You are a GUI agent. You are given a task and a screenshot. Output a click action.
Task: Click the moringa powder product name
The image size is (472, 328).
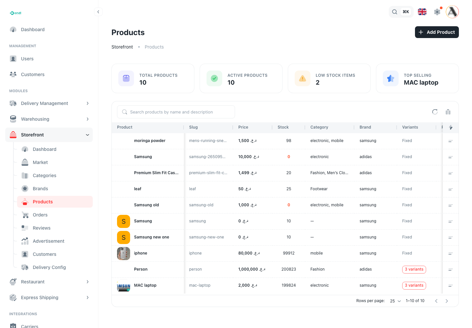point(150,141)
